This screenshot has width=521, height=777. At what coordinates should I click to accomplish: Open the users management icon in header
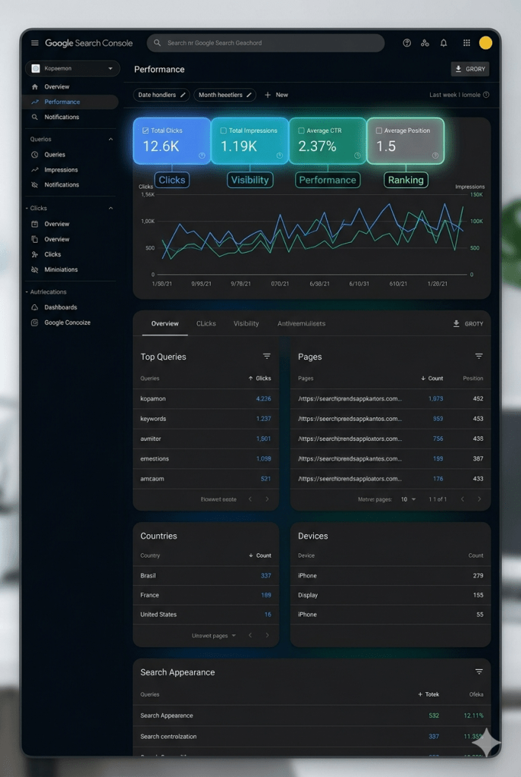coord(425,43)
